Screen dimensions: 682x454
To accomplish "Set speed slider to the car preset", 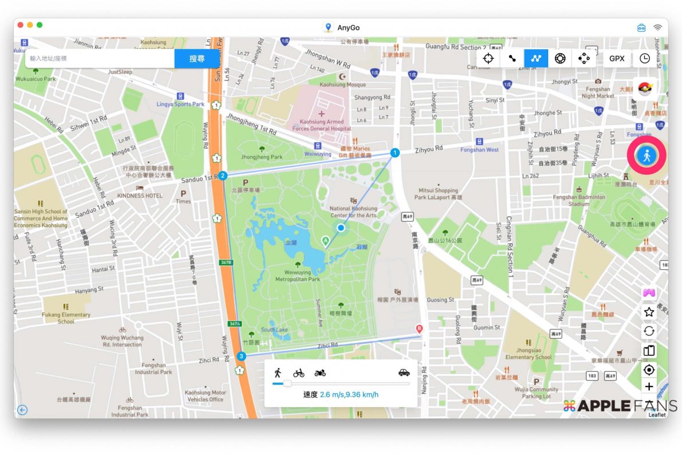I will (x=404, y=373).
